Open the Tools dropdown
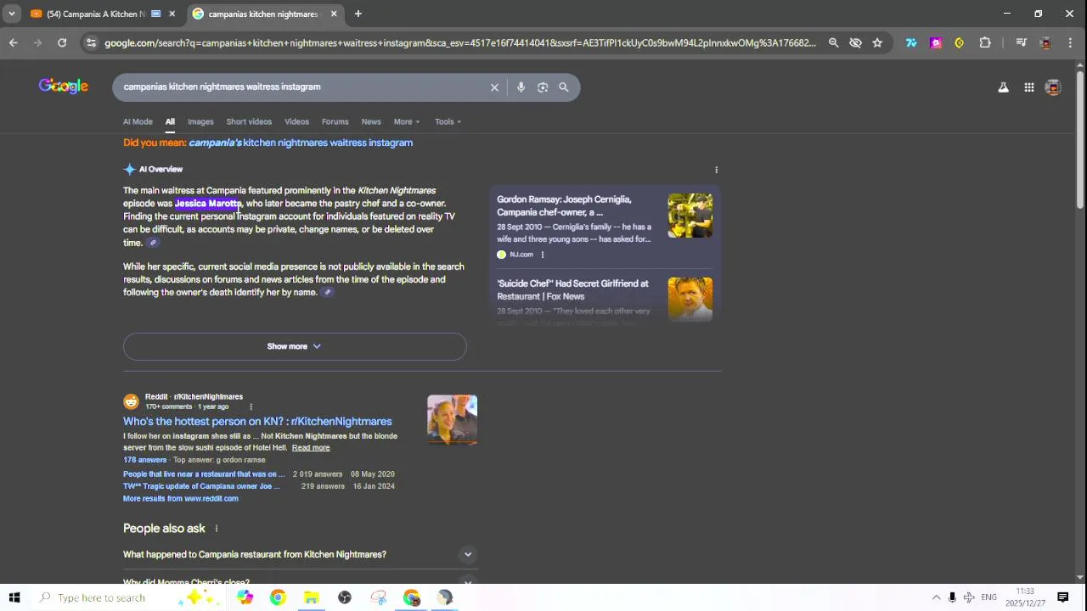The width and height of the screenshot is (1087, 611). point(448,121)
